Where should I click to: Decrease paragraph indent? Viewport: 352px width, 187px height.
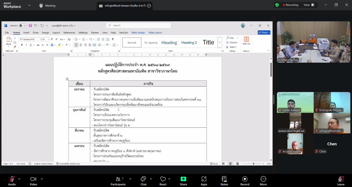(x=98, y=39)
